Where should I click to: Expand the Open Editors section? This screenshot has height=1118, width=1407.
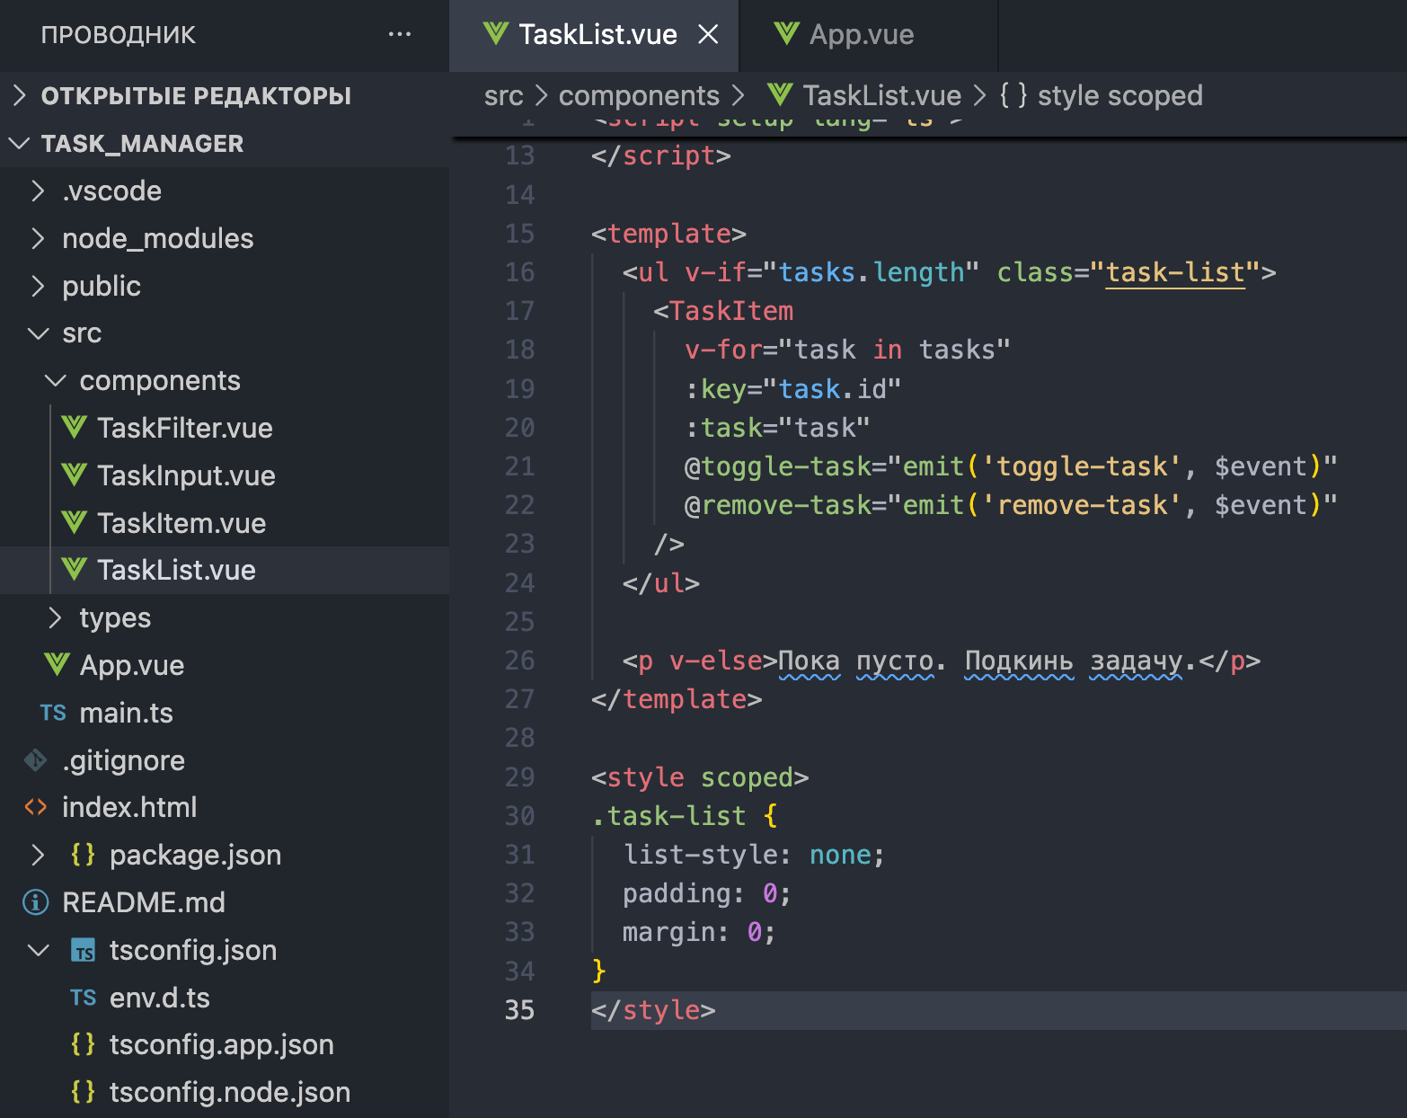coord(19,95)
